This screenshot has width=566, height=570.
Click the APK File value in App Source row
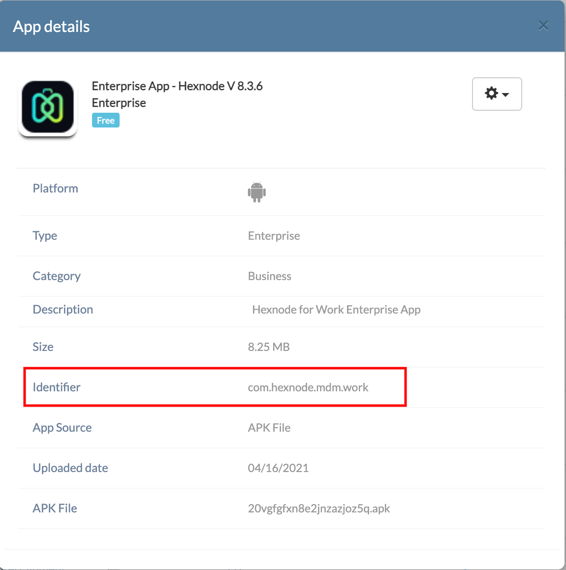click(269, 427)
